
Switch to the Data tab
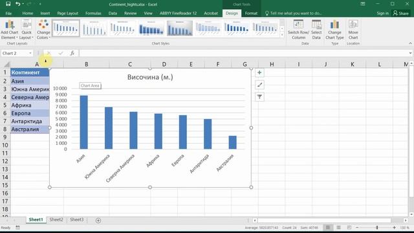[x=113, y=13]
